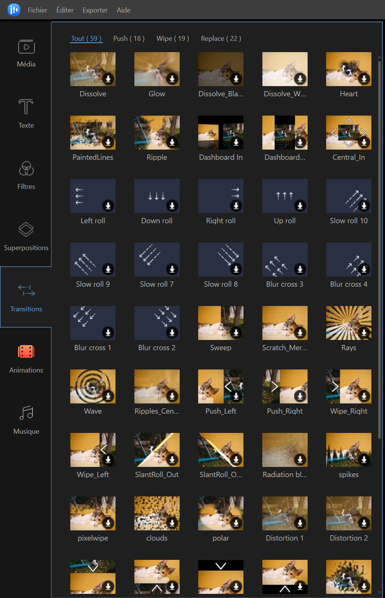This screenshot has width=385, height=598.
Task: Download the Slow roll 9 transition
Action: coord(108,269)
